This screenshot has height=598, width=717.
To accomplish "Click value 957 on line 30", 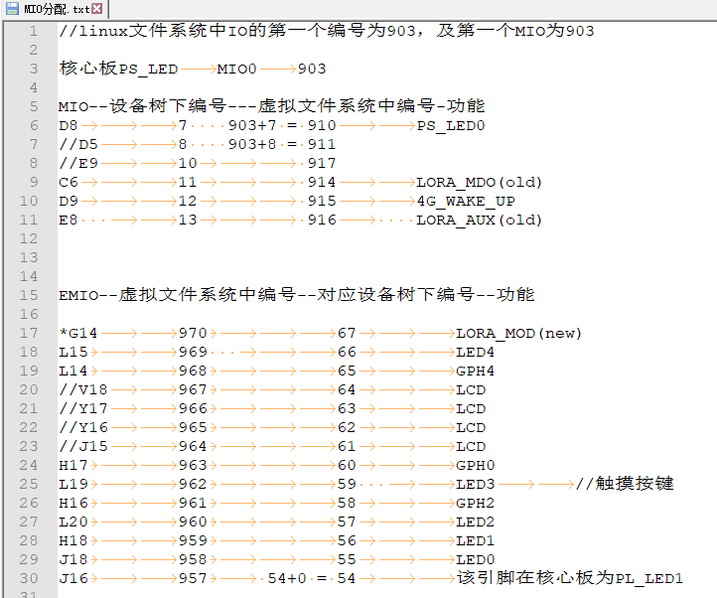I will pyautogui.click(x=193, y=578).
